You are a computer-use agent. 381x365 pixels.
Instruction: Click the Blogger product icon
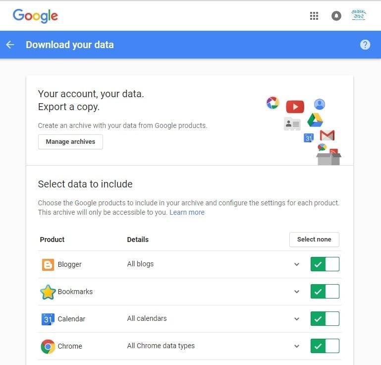pos(48,264)
